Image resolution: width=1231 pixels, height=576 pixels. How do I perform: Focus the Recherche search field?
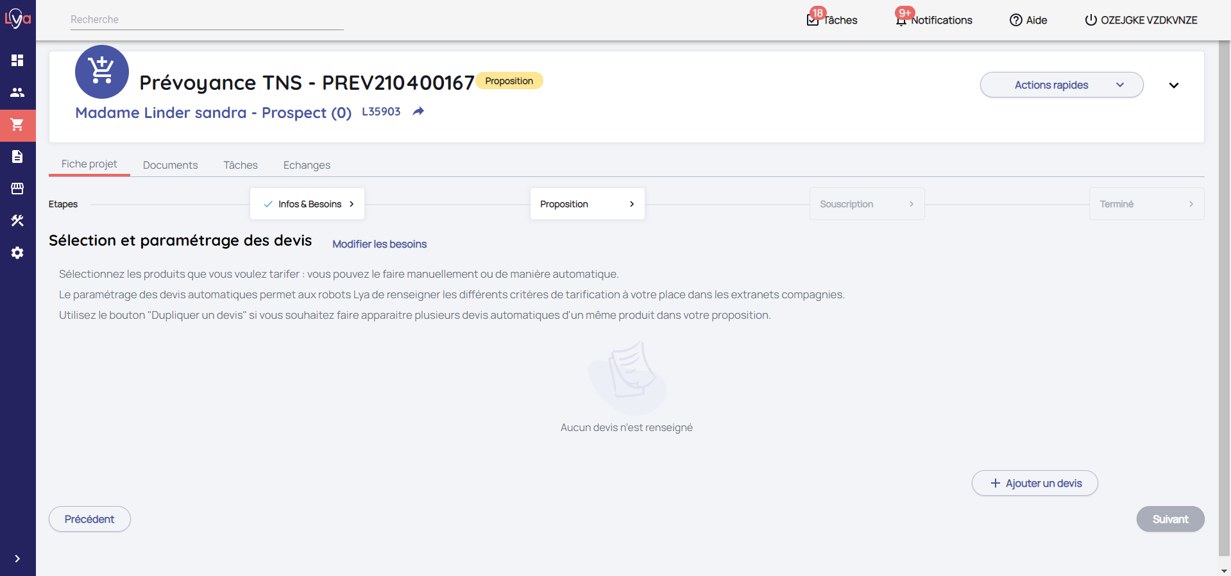coord(207,20)
